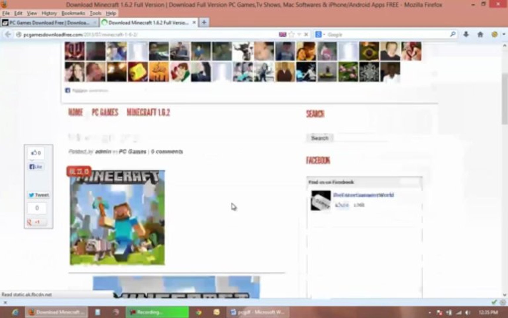Stop page loading with the X icon
The width and height of the screenshot is (508, 318).
(306, 34)
